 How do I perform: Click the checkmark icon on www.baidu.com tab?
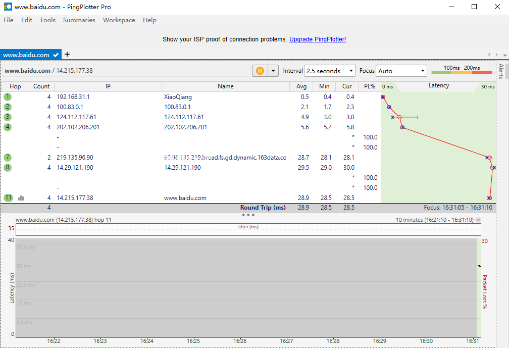(56, 55)
